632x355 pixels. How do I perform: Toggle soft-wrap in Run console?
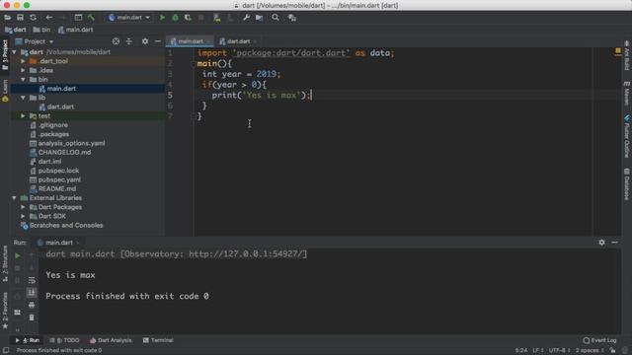pos(32,280)
